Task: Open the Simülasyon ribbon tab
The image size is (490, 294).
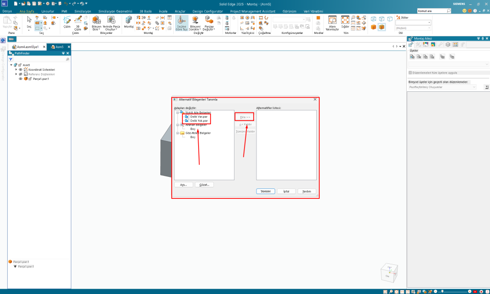Action: pos(83,10)
